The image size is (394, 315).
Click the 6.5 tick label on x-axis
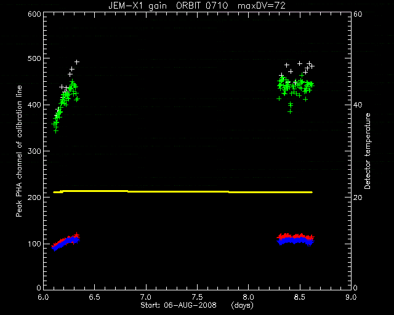(94, 297)
